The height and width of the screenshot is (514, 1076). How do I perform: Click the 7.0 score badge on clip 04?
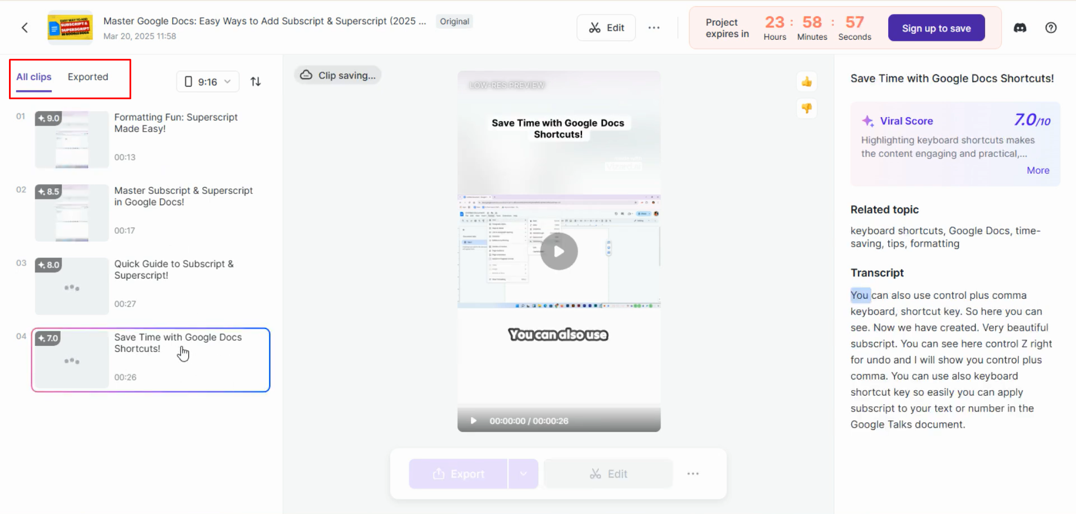[x=48, y=338]
